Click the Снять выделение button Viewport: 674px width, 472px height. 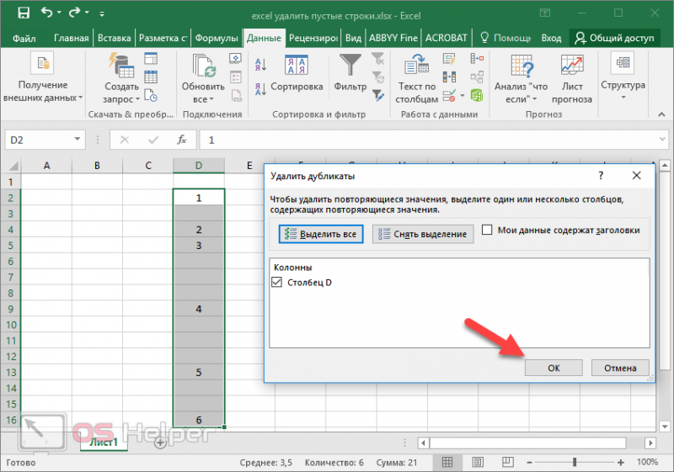(x=423, y=234)
